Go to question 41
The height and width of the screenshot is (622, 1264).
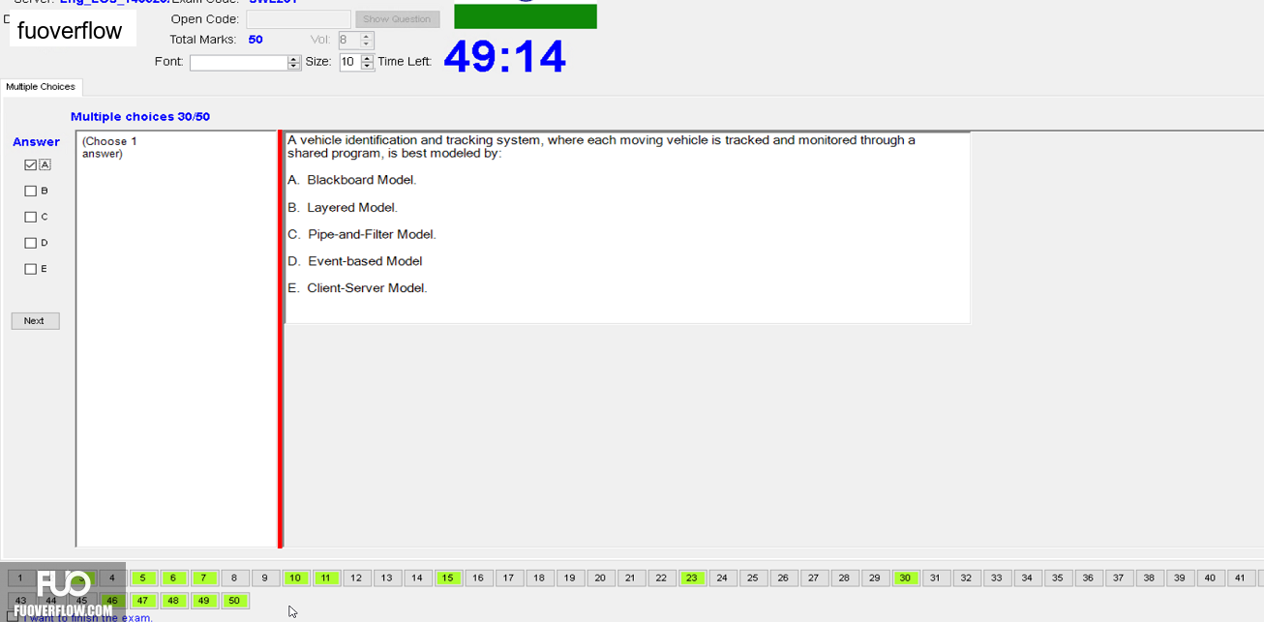(x=1240, y=578)
